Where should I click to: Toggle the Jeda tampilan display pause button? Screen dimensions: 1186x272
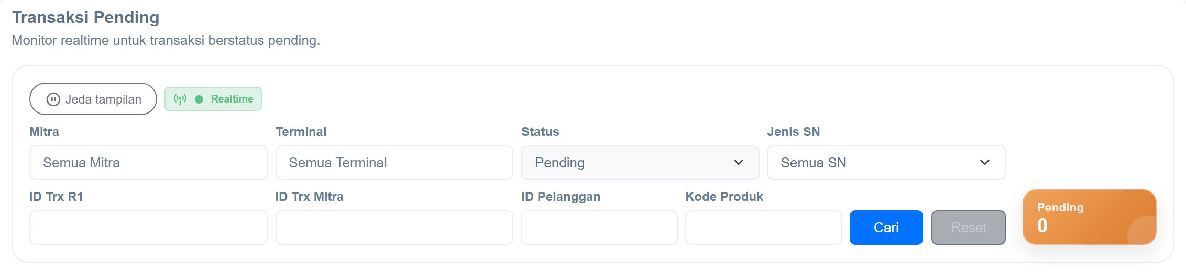click(93, 99)
